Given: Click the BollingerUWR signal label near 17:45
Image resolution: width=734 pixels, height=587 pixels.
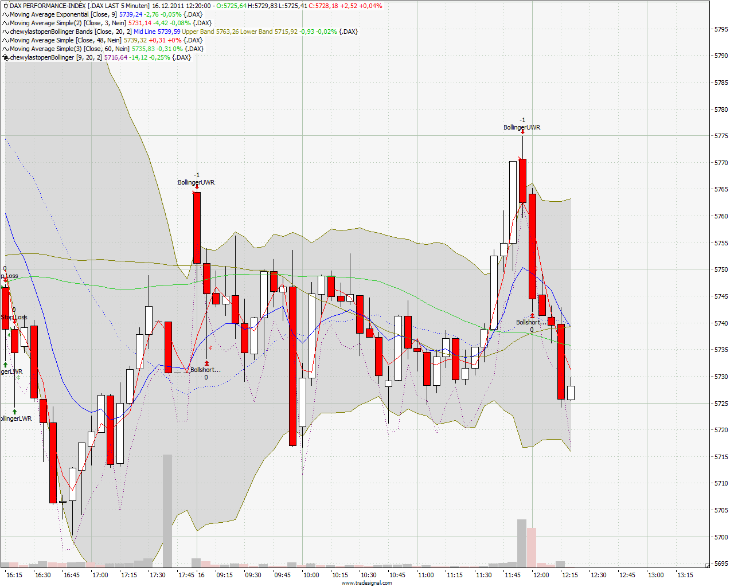Looking at the screenshot, I should click(196, 182).
